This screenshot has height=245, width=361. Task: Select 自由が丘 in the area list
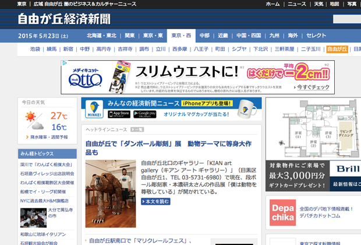click(337, 50)
